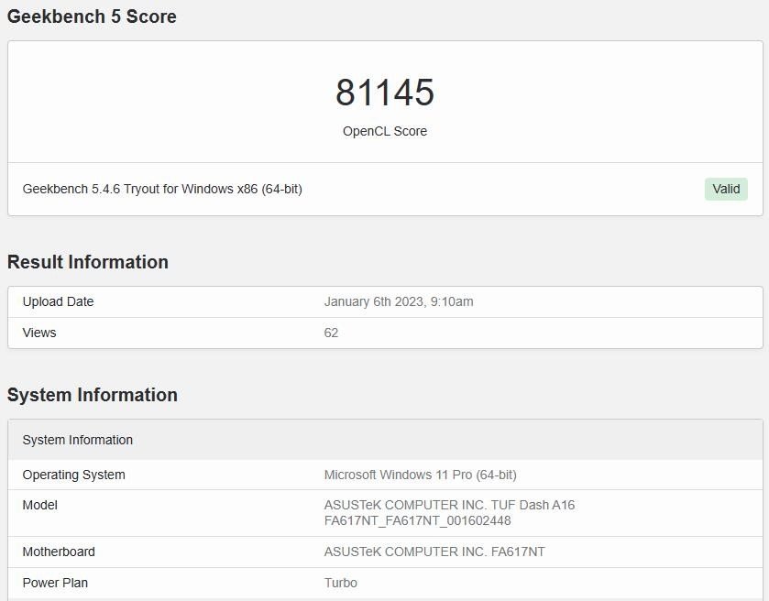The image size is (769, 601).
Task: Select the Views row label
Action: pos(39,333)
